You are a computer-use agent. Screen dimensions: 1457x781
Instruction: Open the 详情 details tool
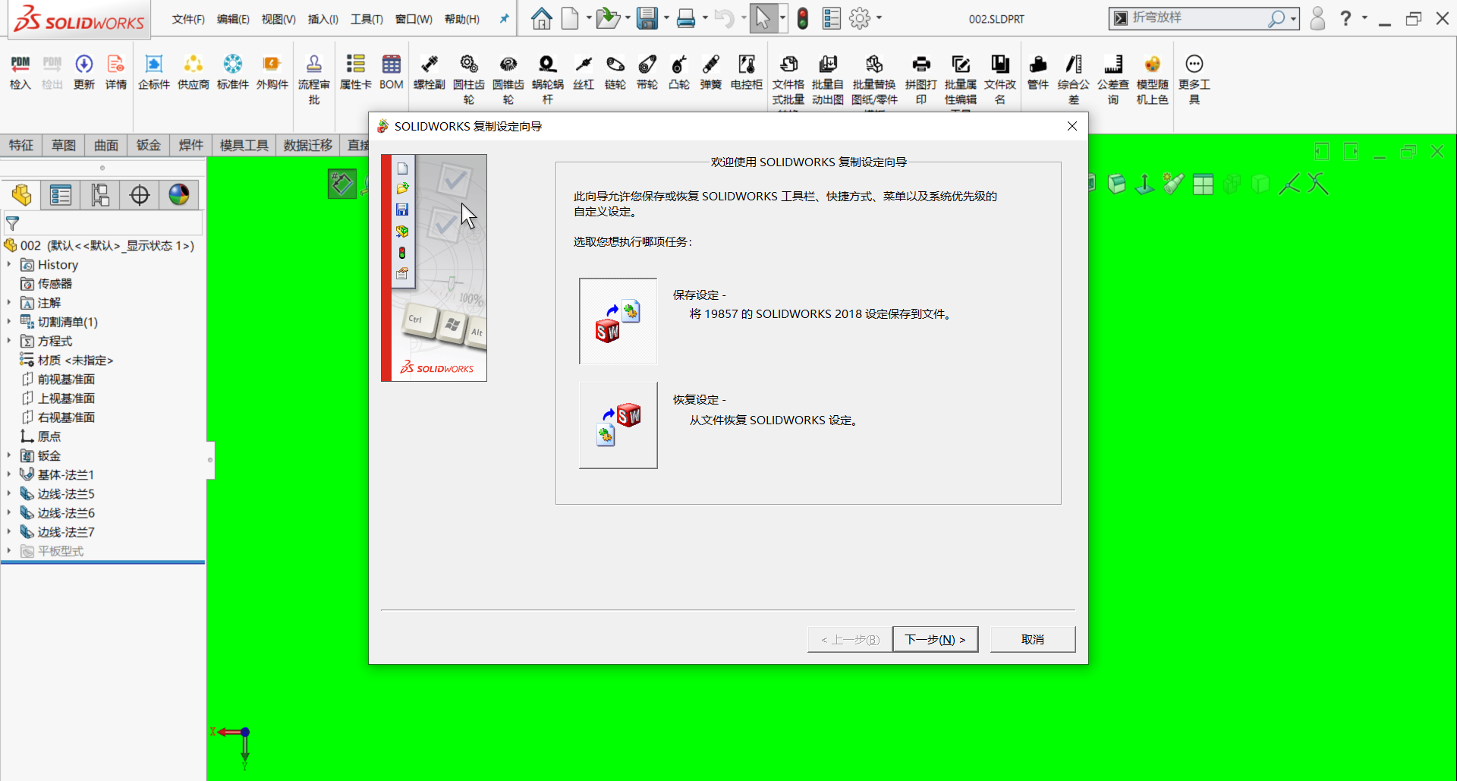point(116,72)
